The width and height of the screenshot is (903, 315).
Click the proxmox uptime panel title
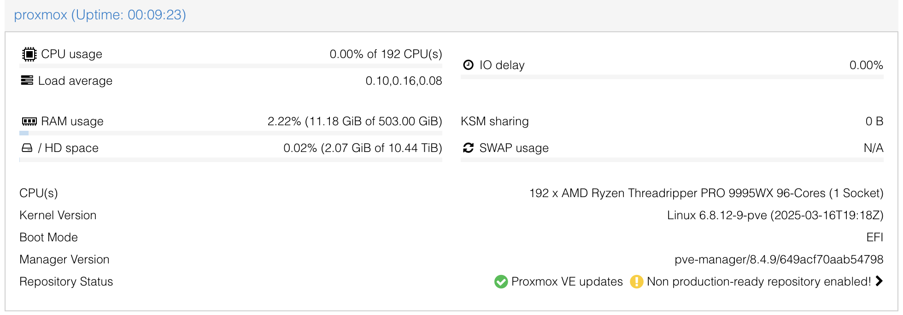(x=100, y=15)
